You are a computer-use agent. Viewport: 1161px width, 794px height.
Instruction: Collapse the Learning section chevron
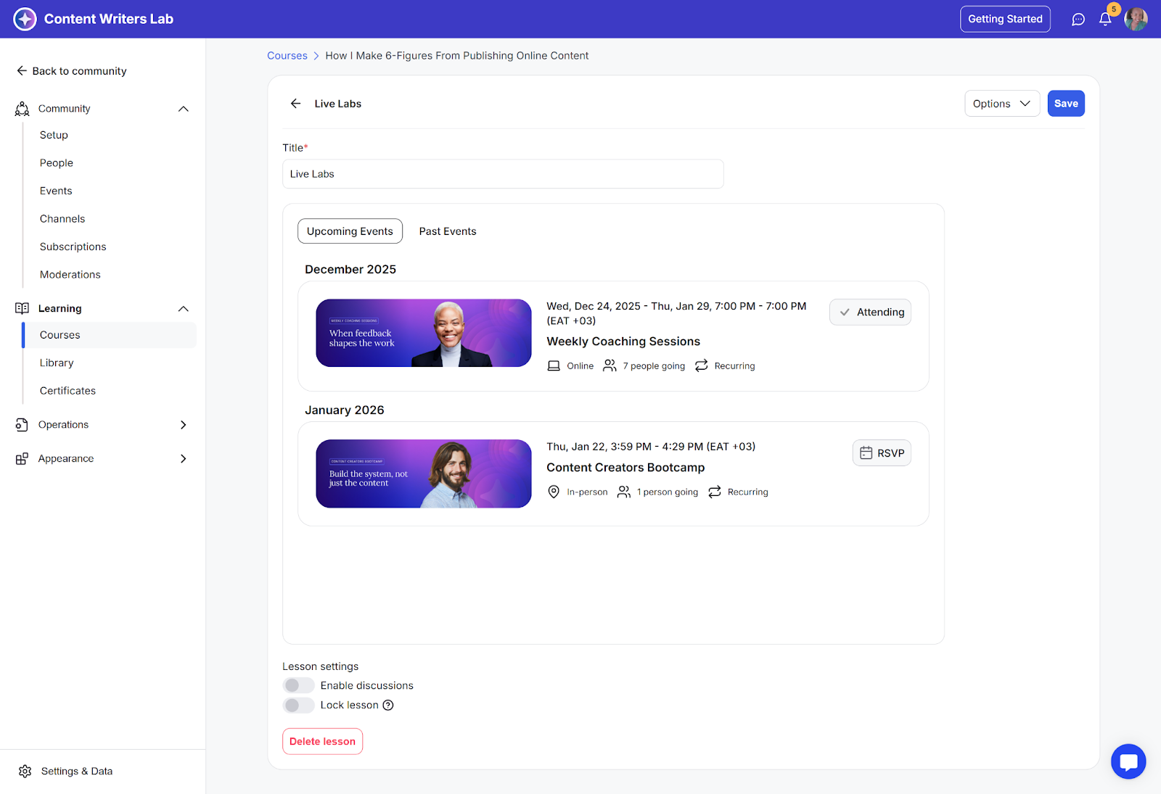pyautogui.click(x=184, y=309)
